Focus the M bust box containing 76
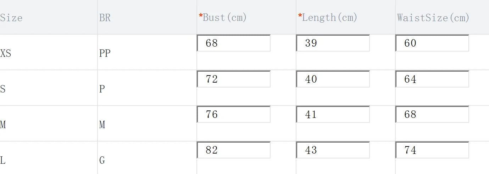The width and height of the screenshot is (489, 174). [x=234, y=114]
